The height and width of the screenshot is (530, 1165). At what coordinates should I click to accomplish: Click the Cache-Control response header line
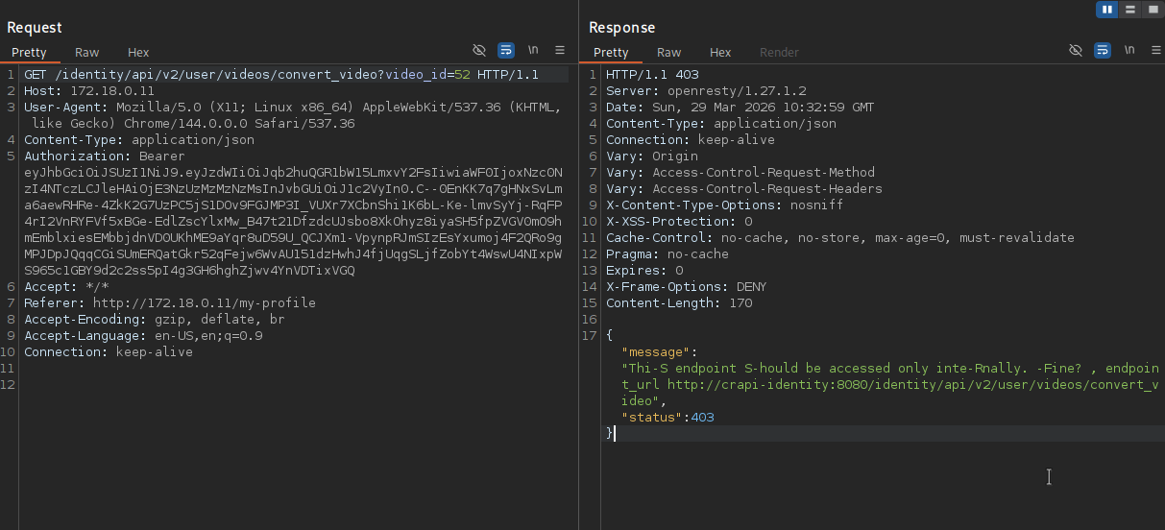tap(840, 237)
